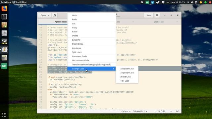This screenshot has width=212, height=119.
Task: Click line number 33 in the gutter
Action: pyautogui.click(x=40, y=85)
